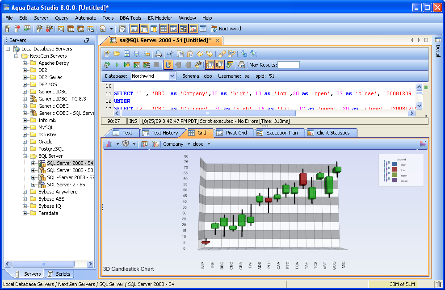The width and height of the screenshot is (445, 290).
Task: Click the Open folder icon in editor toolbar
Action: 117,54
